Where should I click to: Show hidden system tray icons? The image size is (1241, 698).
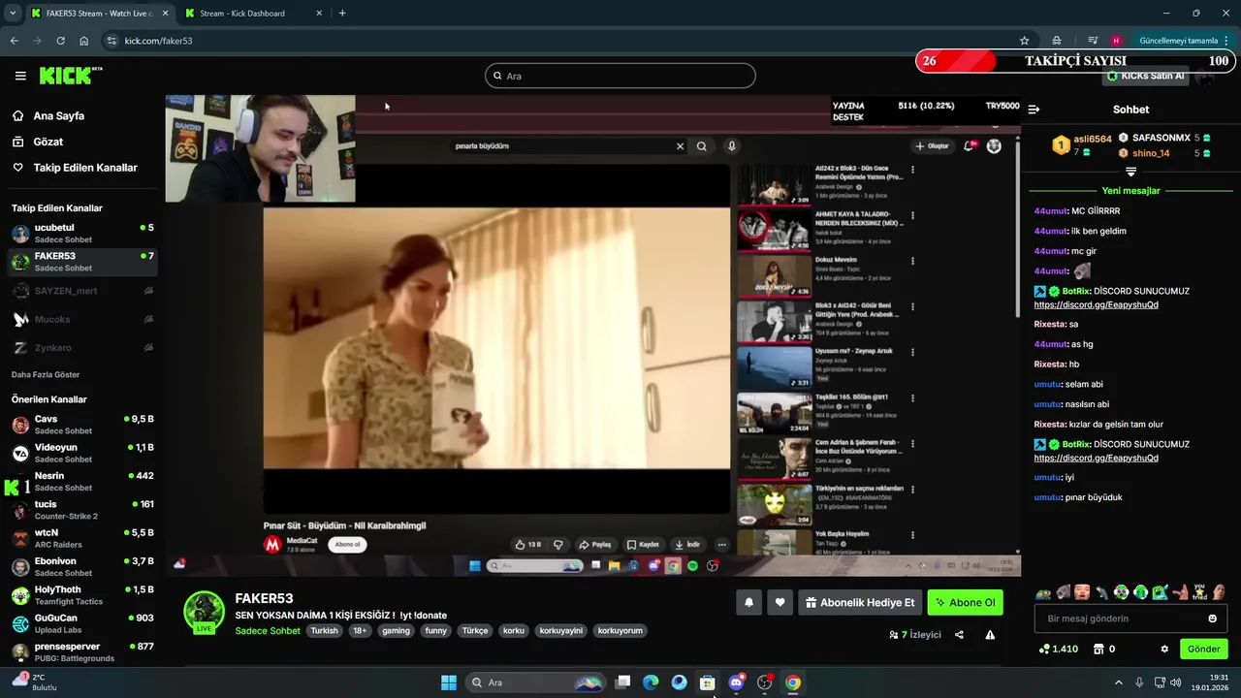coord(1118,682)
